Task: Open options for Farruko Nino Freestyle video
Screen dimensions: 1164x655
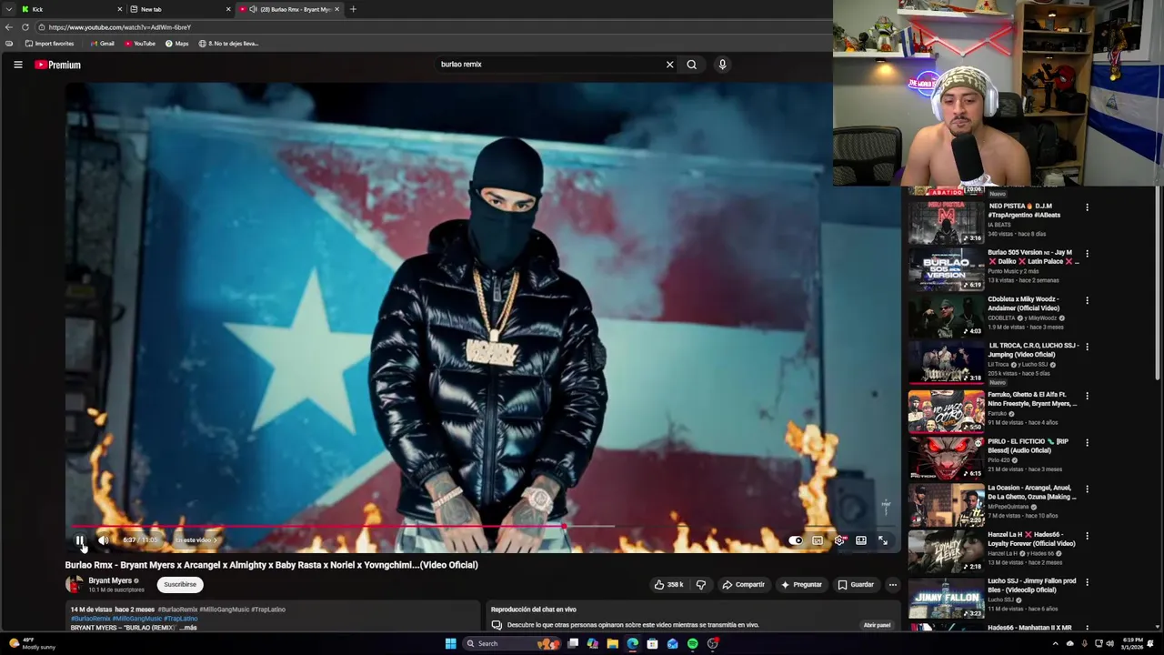Action: 1087,397
